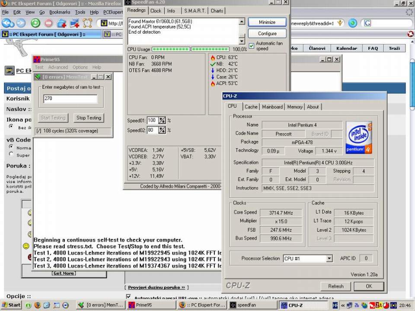Image resolution: width=415 pixels, height=311 pixels.
Task: Click the Minimize button in SpeedFan
Action: tap(267, 22)
